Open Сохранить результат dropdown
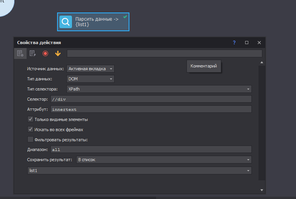 pos(163,160)
